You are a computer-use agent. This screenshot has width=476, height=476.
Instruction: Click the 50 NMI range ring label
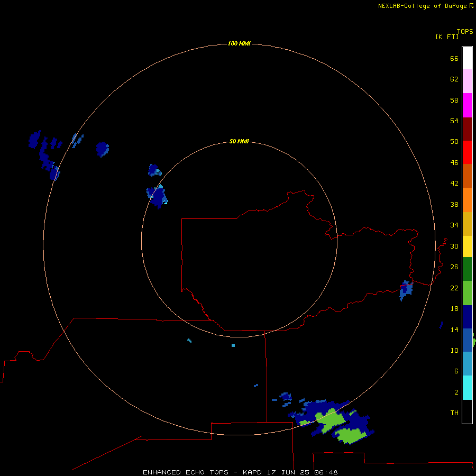pyautogui.click(x=239, y=141)
